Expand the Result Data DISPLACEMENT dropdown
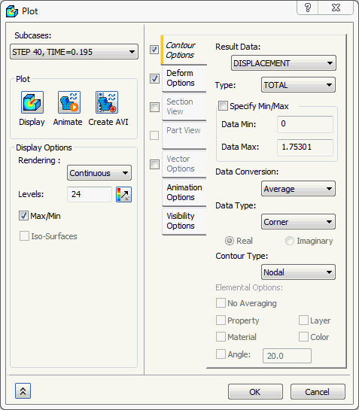Screen dimensions: 359x410 (x=284, y=63)
